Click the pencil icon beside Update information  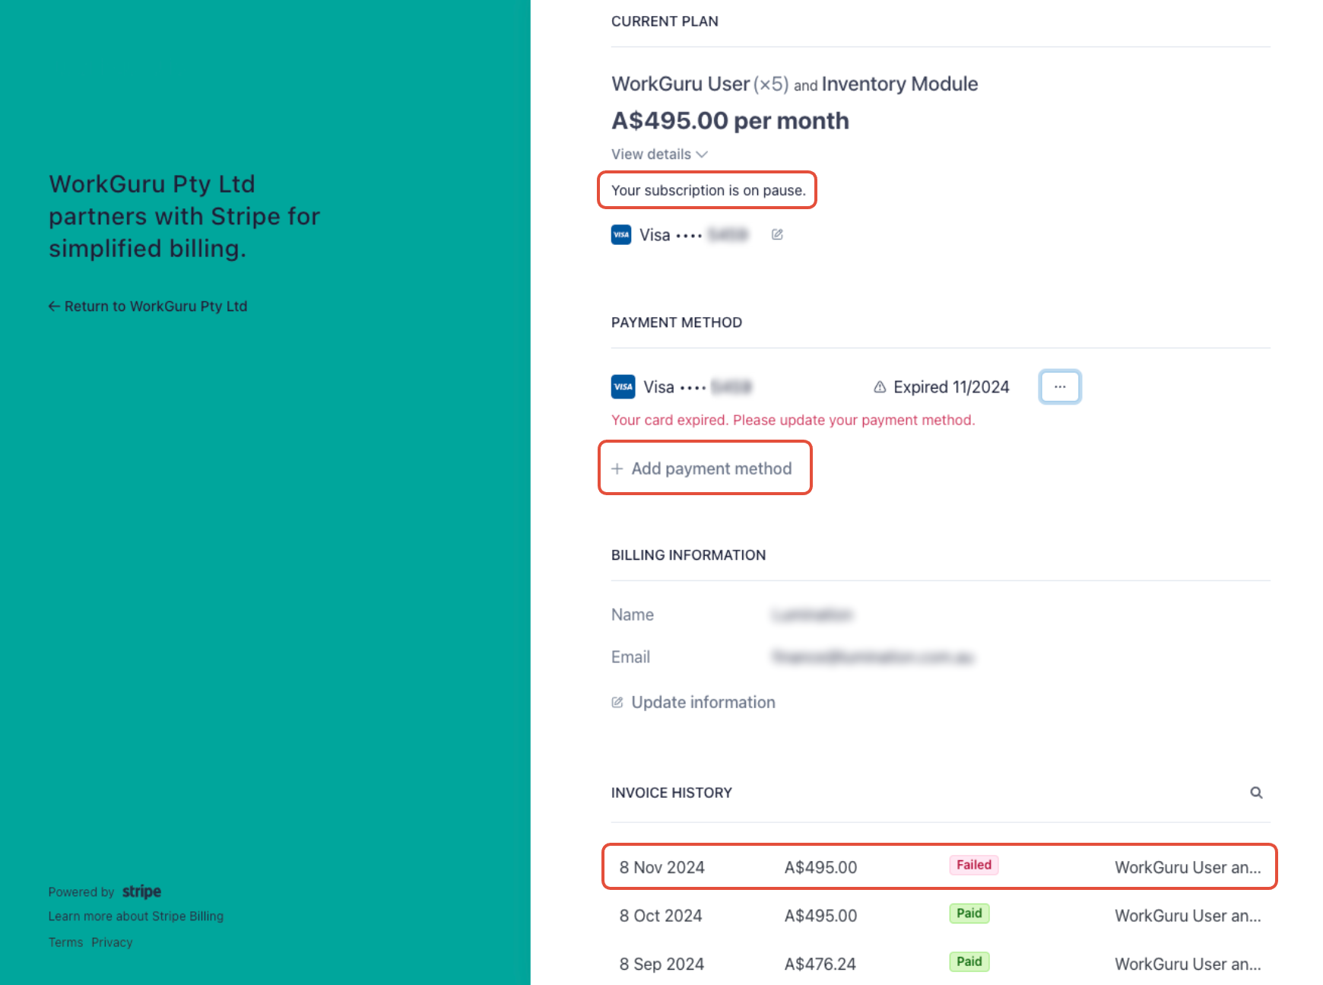click(x=617, y=702)
